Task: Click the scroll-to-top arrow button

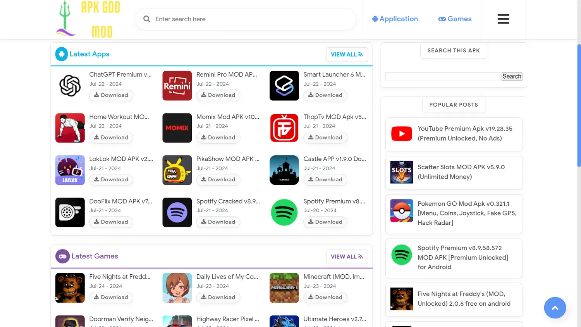Action: [x=555, y=308]
